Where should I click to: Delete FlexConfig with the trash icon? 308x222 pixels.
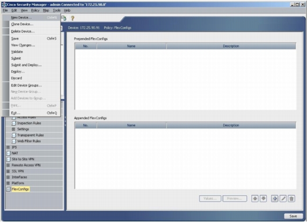pyautogui.click(x=292, y=199)
